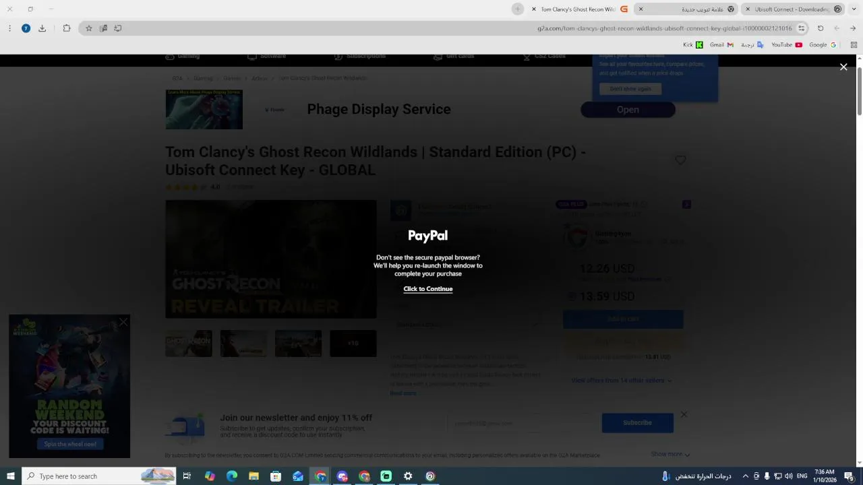Open the notification center icon
Image resolution: width=863 pixels, height=485 pixels.
(x=849, y=476)
